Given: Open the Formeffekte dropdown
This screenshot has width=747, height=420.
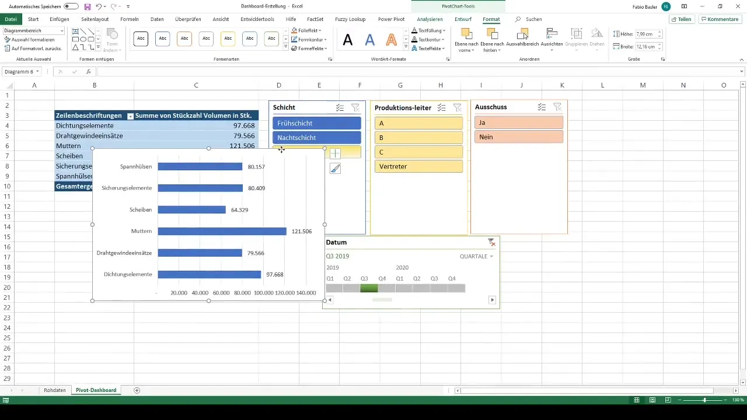Looking at the screenshot, I should click(x=309, y=48).
